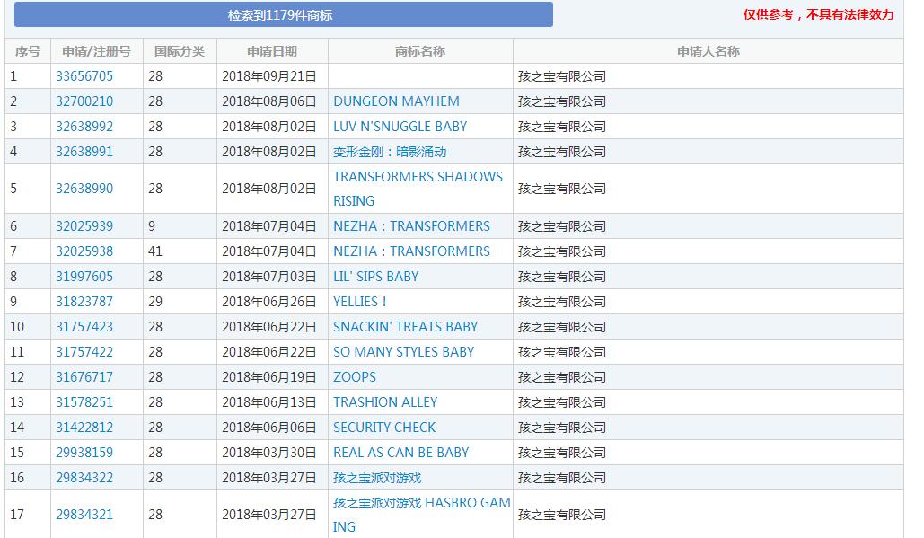This screenshot has width=924, height=538.
Task: Click the 仅供参考，不具有法律效力 notice
Action: (819, 14)
